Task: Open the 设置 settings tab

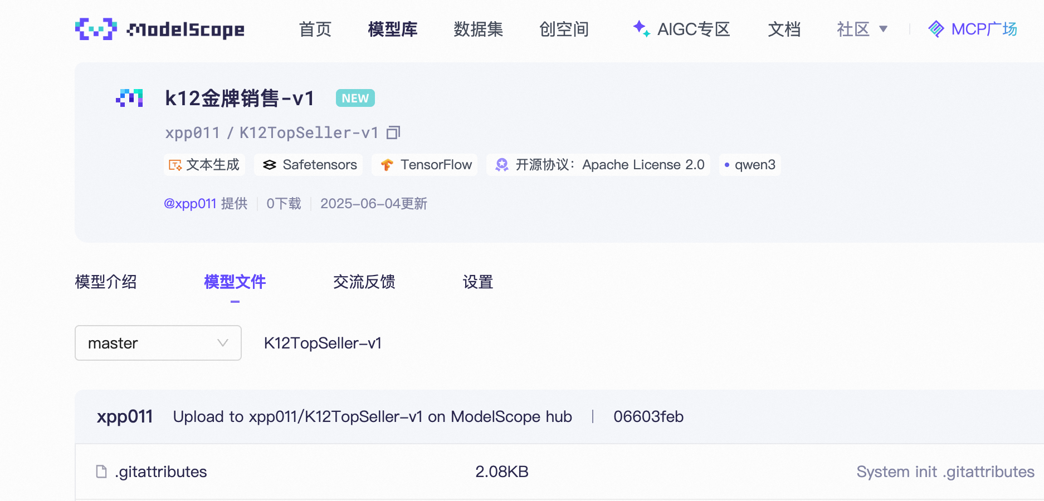Action: [x=478, y=282]
